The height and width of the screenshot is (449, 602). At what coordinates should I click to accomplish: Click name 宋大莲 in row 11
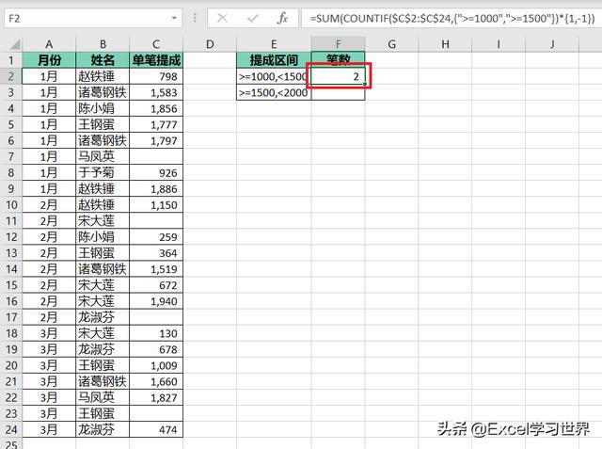(103, 221)
